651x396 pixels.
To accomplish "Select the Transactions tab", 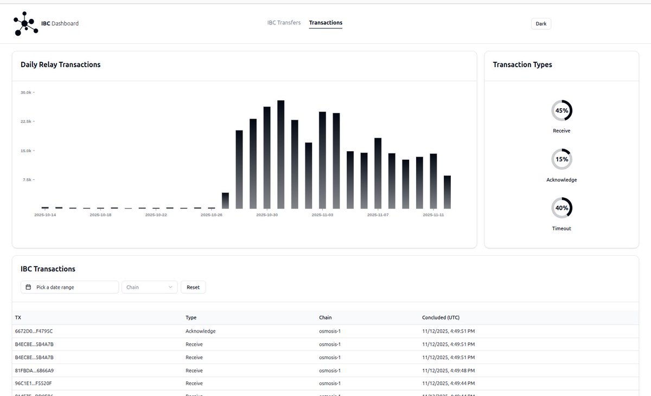I will click(325, 23).
